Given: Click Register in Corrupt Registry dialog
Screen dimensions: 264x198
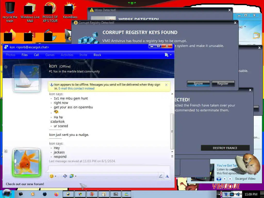Looking at the screenshot, I should [x=223, y=84].
